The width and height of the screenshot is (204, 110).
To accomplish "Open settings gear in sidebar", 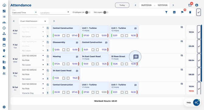I will (x=4, y=107).
